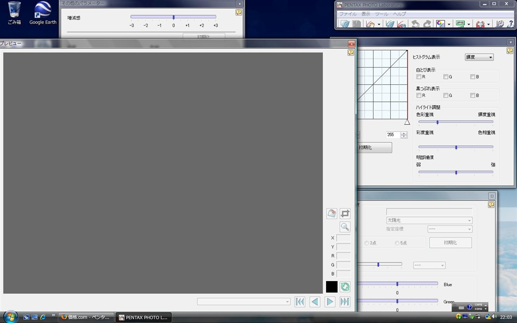This screenshot has height=323, width=517.
Task: Jump to the first image
Action: click(x=300, y=302)
